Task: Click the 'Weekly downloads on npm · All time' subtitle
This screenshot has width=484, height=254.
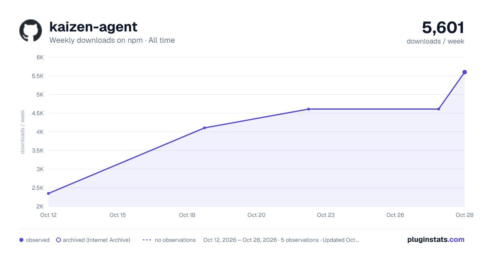Action: 112,40
